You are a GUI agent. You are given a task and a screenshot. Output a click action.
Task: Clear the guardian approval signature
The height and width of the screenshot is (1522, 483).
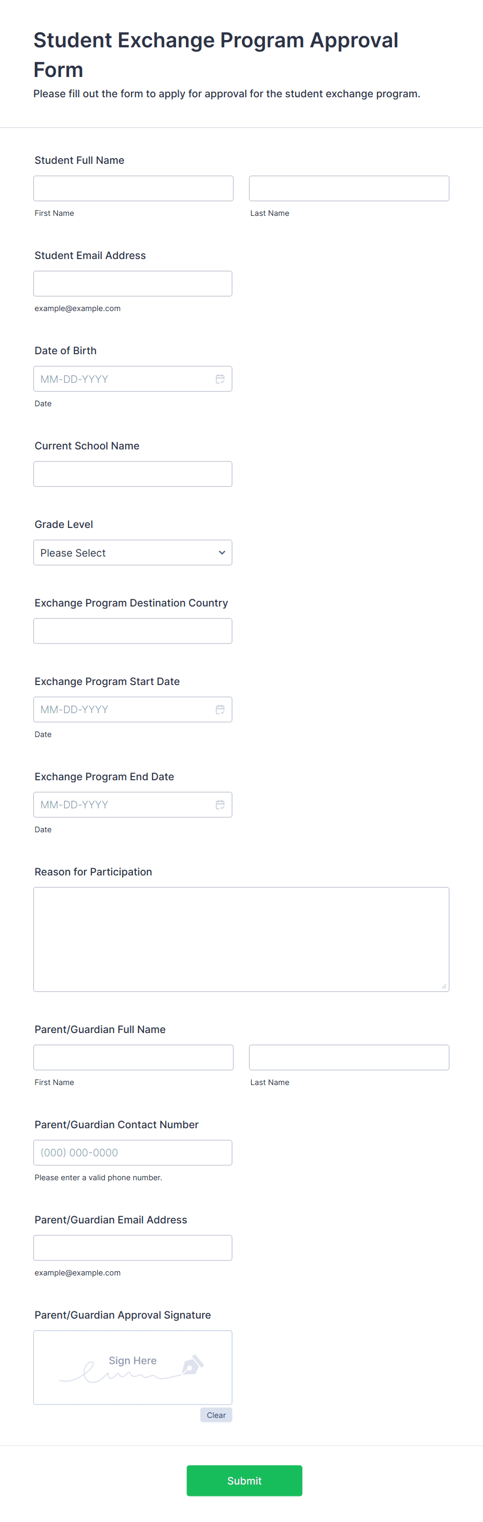(216, 1415)
